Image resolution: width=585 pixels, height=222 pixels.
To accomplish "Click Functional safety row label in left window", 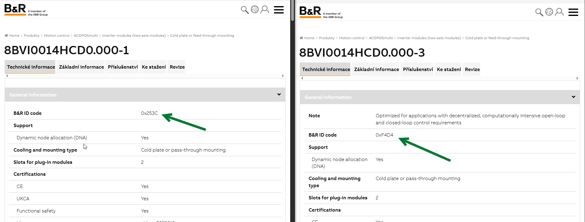I will pyautogui.click(x=36, y=211).
